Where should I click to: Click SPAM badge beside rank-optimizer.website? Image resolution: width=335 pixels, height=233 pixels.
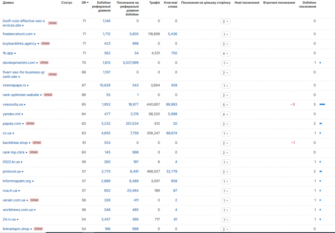coord(48,95)
